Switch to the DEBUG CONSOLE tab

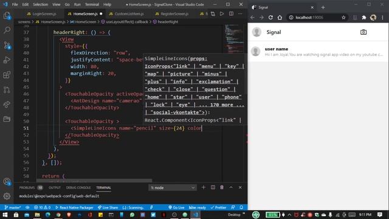78,188
